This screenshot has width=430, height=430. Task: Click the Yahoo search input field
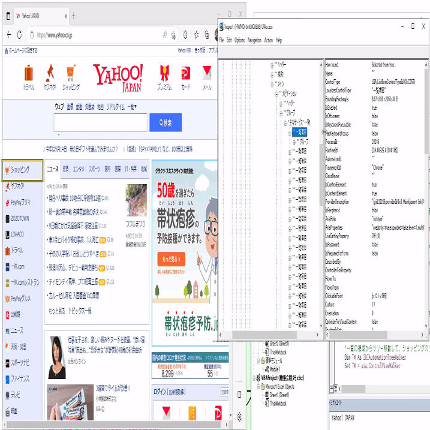100,122
